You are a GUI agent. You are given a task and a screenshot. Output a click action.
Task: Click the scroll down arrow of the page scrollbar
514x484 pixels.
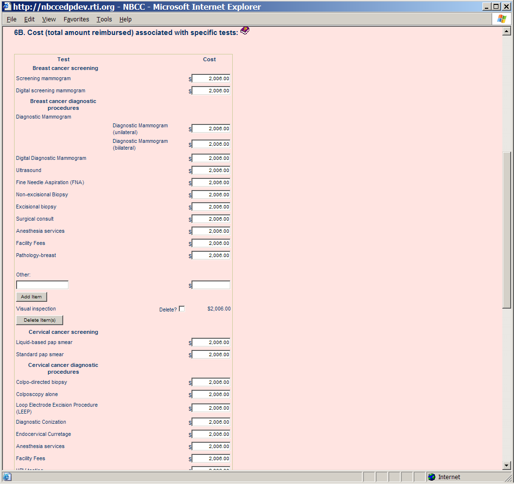[506, 466]
